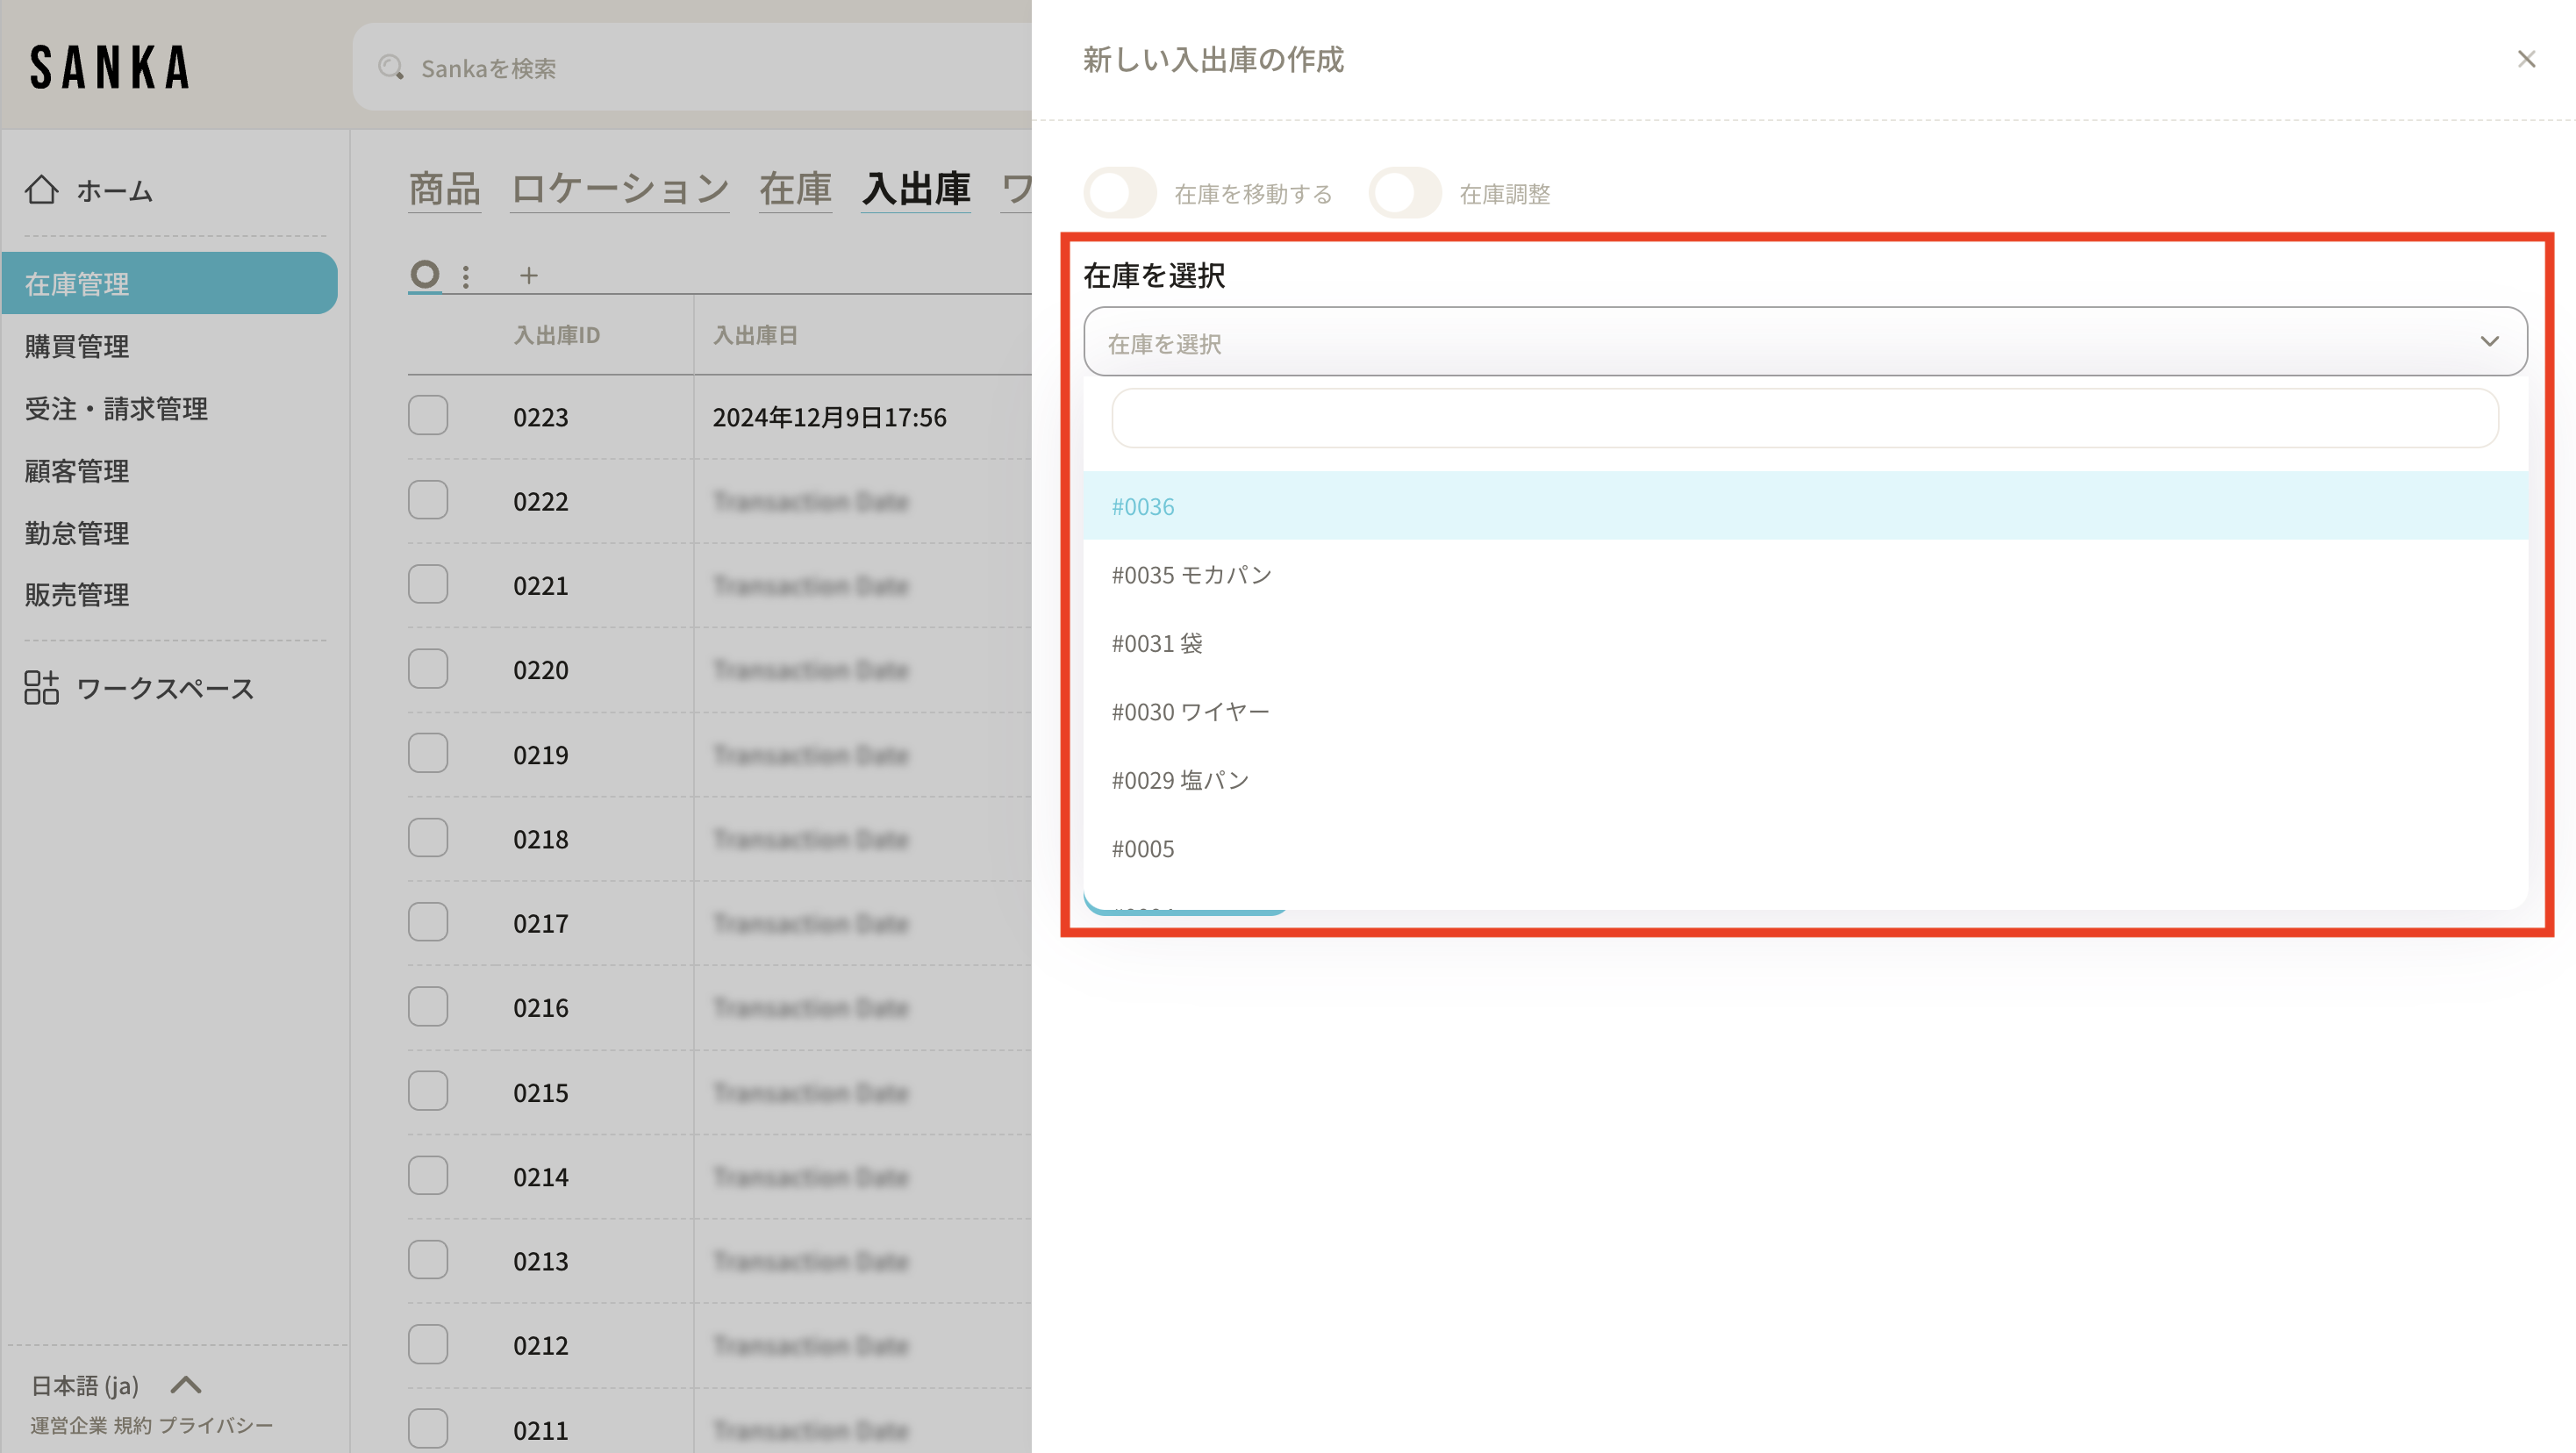Close the new stock transaction panel

click(x=2526, y=60)
